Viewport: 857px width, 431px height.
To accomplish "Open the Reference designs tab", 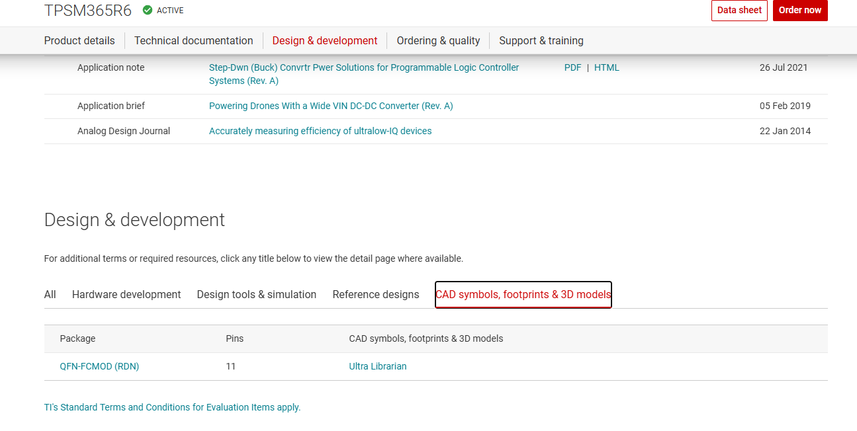I will (376, 294).
